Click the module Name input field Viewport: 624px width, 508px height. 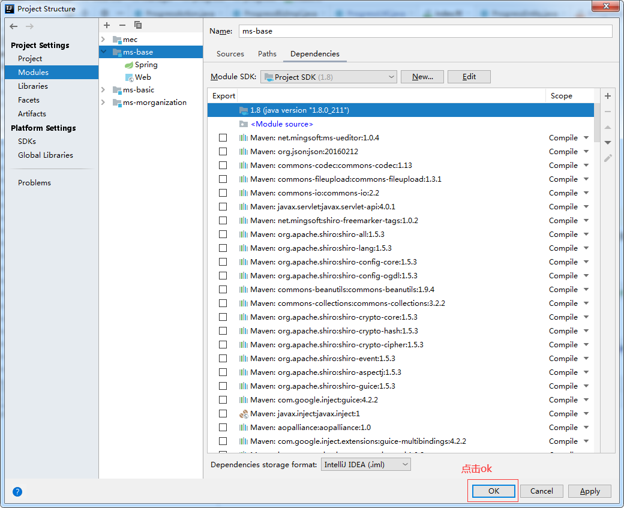425,31
